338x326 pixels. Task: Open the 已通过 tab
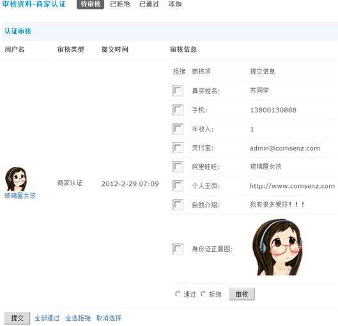pyautogui.click(x=149, y=4)
